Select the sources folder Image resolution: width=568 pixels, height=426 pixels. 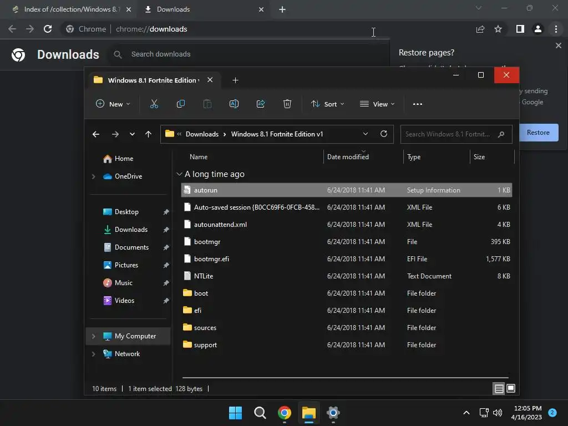[347, 328]
